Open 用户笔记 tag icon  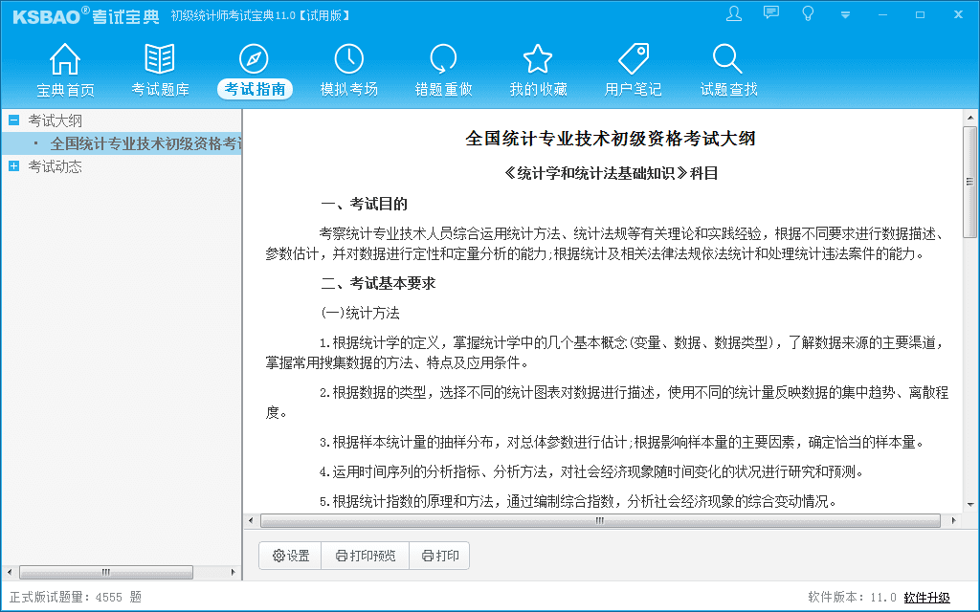pos(633,59)
